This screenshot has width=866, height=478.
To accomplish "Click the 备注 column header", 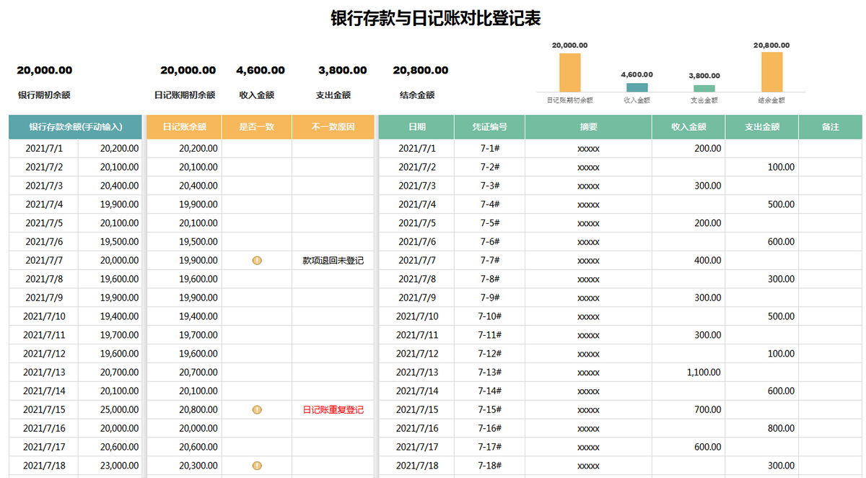I will point(831,125).
